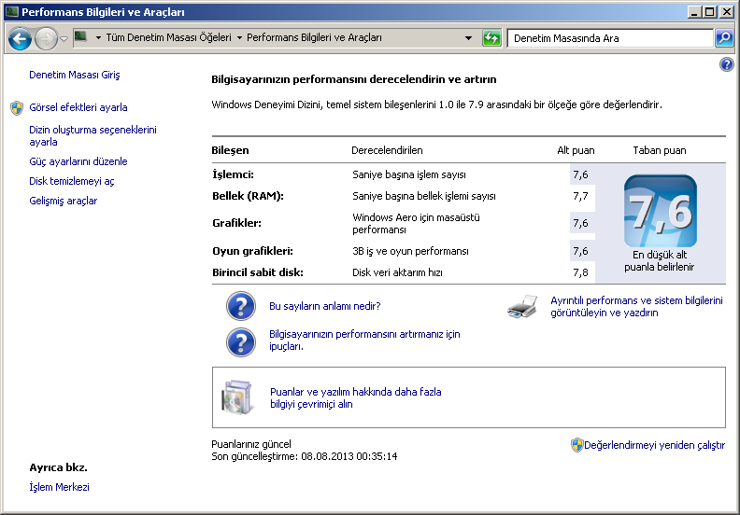Screen dimensions: 740x515
Task: Click the blue help question mark icon
Action: click(727, 64)
